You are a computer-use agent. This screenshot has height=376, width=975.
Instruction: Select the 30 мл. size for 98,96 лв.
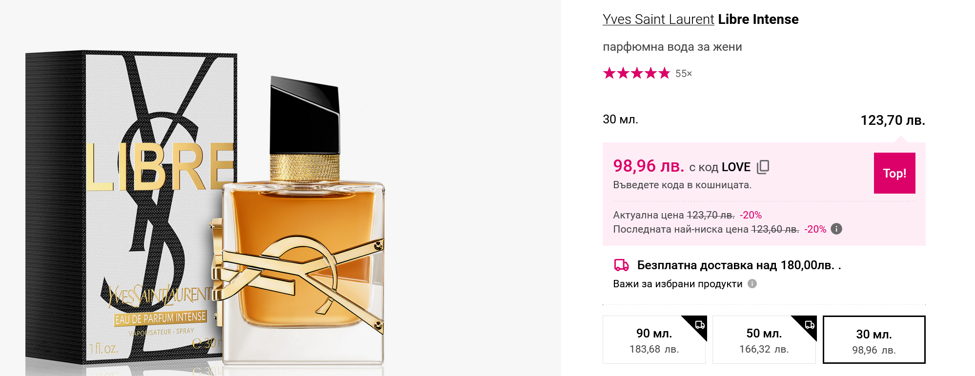click(873, 340)
